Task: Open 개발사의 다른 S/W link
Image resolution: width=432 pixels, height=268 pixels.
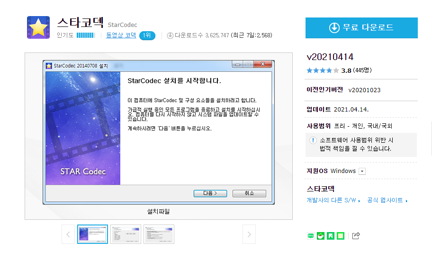Action: pos(333,200)
